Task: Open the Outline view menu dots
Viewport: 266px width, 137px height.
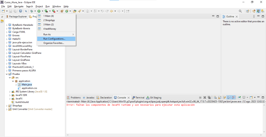Action: point(254,16)
